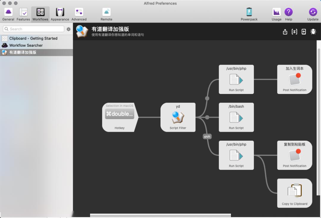Select the Workflows tab
Screen dimensions: 321x218
coord(40,14)
